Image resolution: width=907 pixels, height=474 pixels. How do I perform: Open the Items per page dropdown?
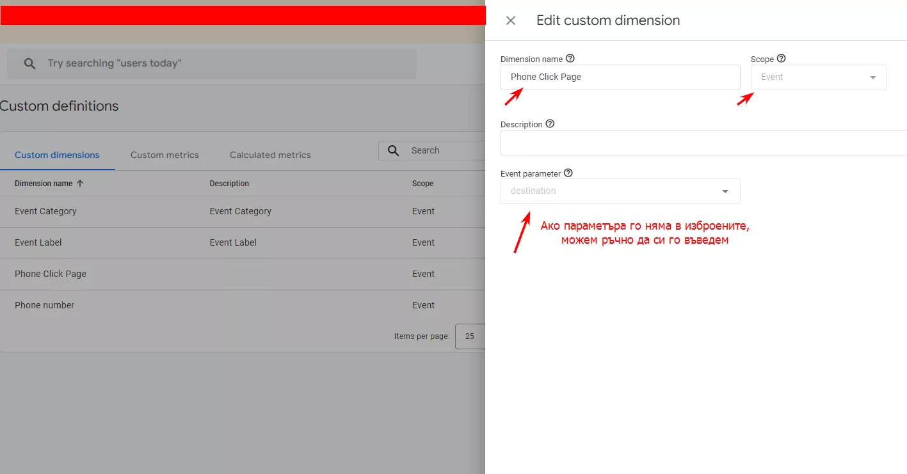(470, 336)
